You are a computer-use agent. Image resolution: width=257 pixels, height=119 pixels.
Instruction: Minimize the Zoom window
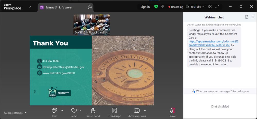tap(231, 7)
